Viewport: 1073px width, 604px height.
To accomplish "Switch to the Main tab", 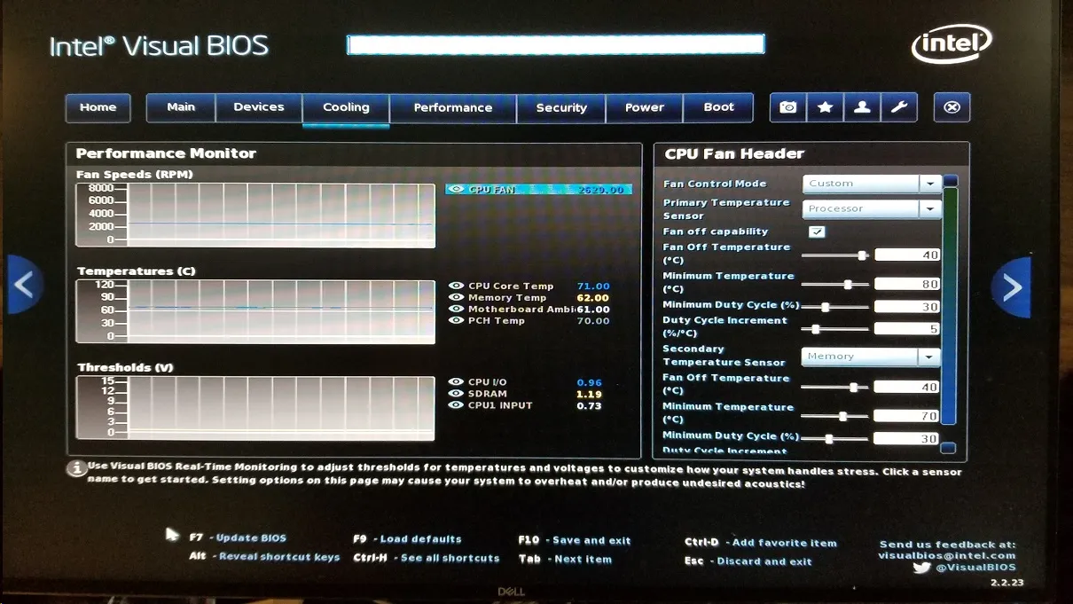I will click(x=181, y=107).
